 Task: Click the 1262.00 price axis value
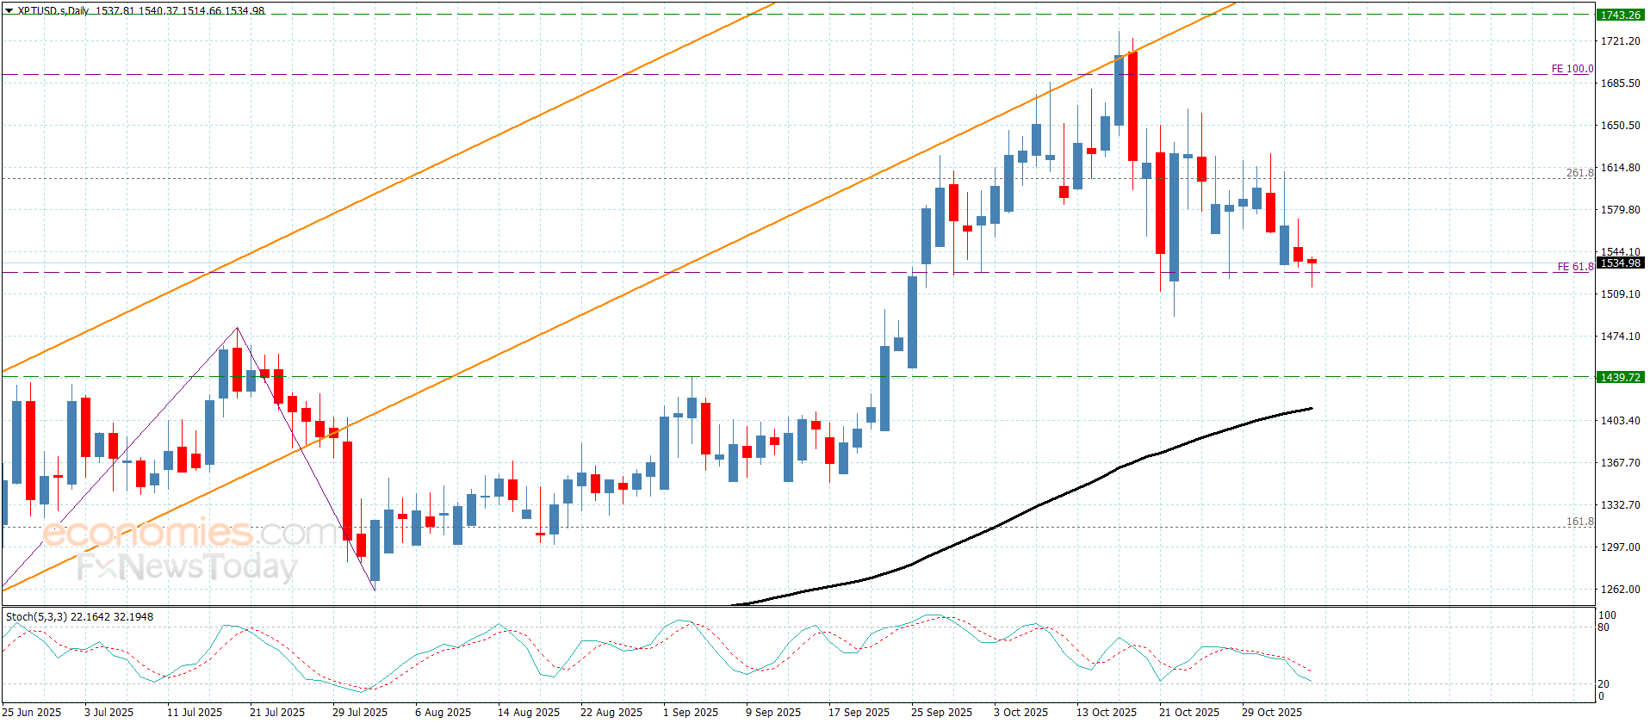tap(1620, 589)
